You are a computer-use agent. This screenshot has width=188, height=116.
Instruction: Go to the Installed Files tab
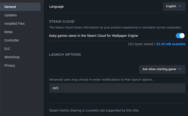[14, 23]
